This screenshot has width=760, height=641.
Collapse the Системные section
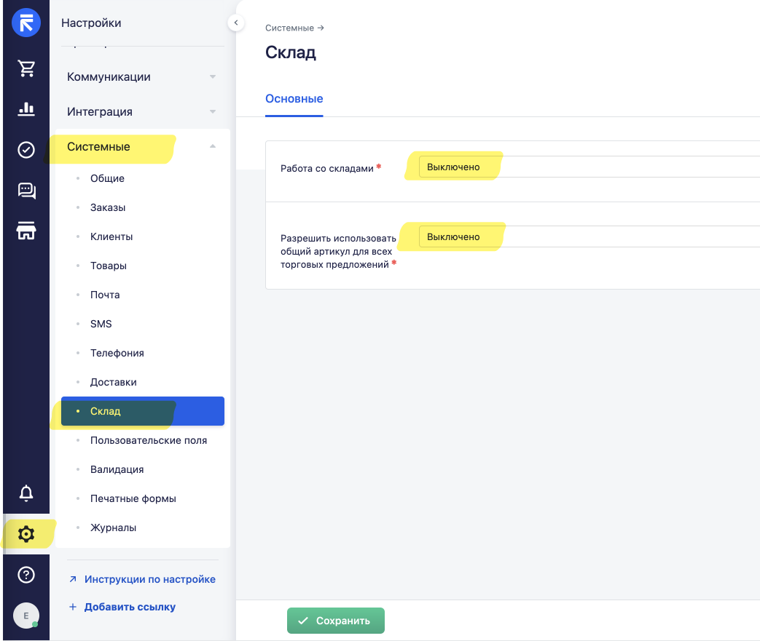pos(143,147)
